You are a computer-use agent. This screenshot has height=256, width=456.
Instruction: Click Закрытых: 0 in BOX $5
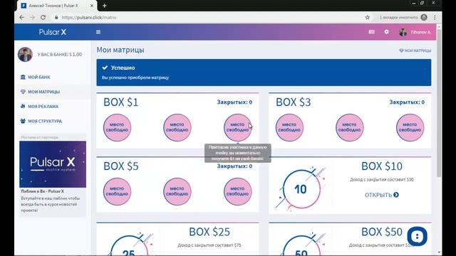[x=234, y=166]
